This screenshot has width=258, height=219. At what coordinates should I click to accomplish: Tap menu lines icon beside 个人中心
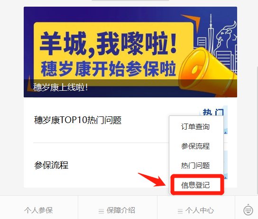coord(180,211)
